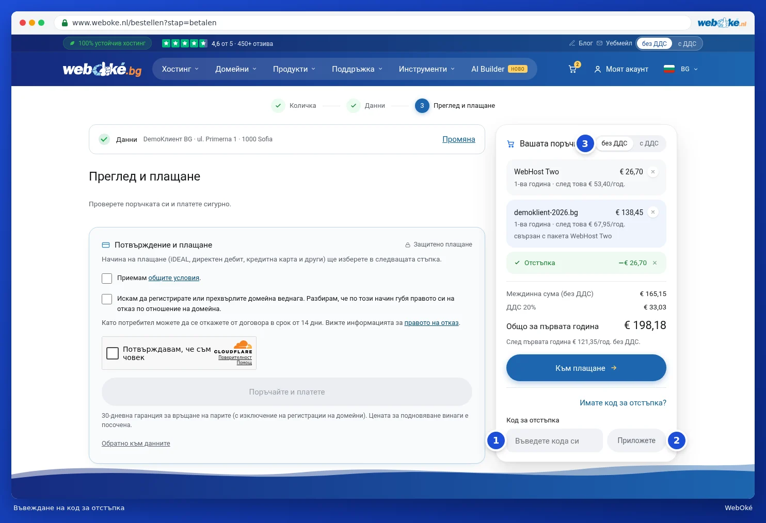
Task: Focus the Въведете кода си field
Action: coord(554,440)
